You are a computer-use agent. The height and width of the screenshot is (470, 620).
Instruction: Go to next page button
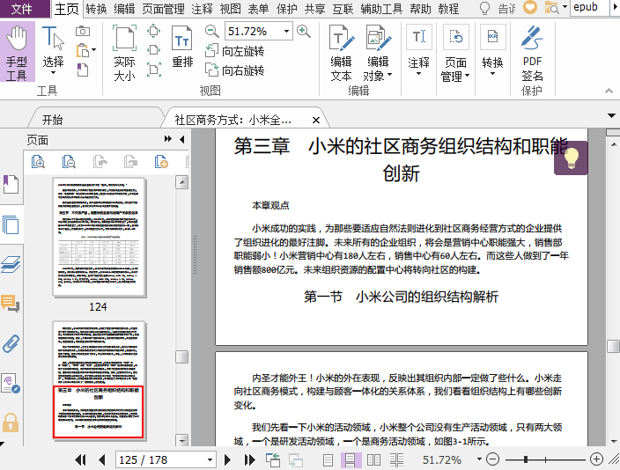227,459
